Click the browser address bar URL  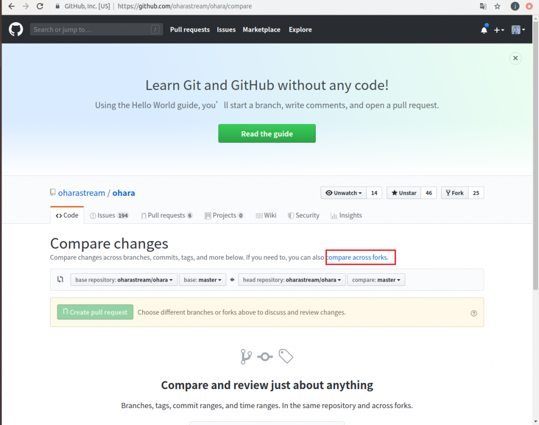(185, 6)
